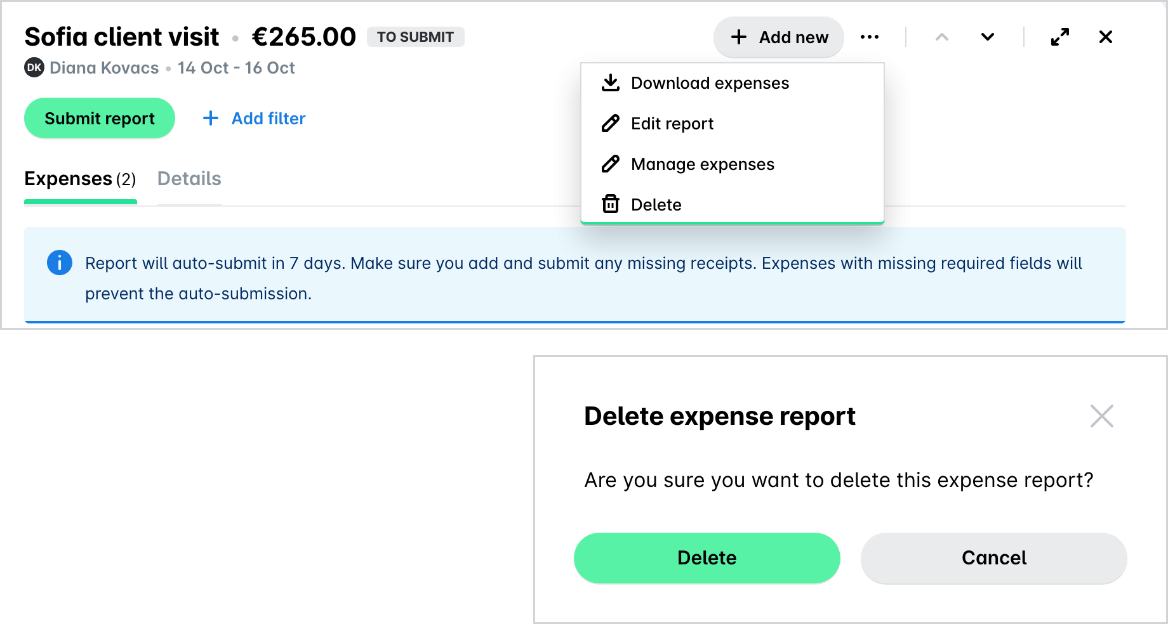The image size is (1168, 624).
Task: Click the Submit report button
Action: pyautogui.click(x=100, y=118)
